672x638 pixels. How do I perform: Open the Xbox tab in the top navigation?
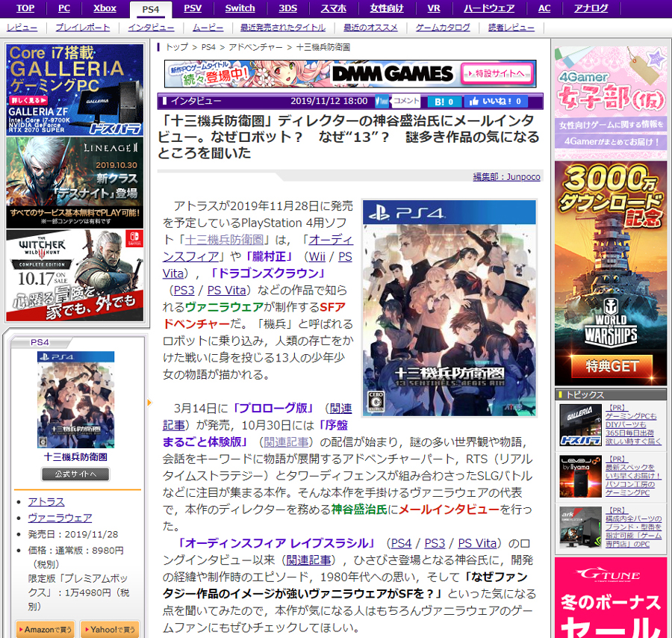pyautogui.click(x=105, y=8)
